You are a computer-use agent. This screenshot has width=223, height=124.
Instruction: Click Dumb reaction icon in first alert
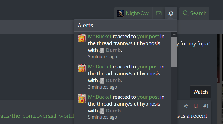(x=102, y=51)
